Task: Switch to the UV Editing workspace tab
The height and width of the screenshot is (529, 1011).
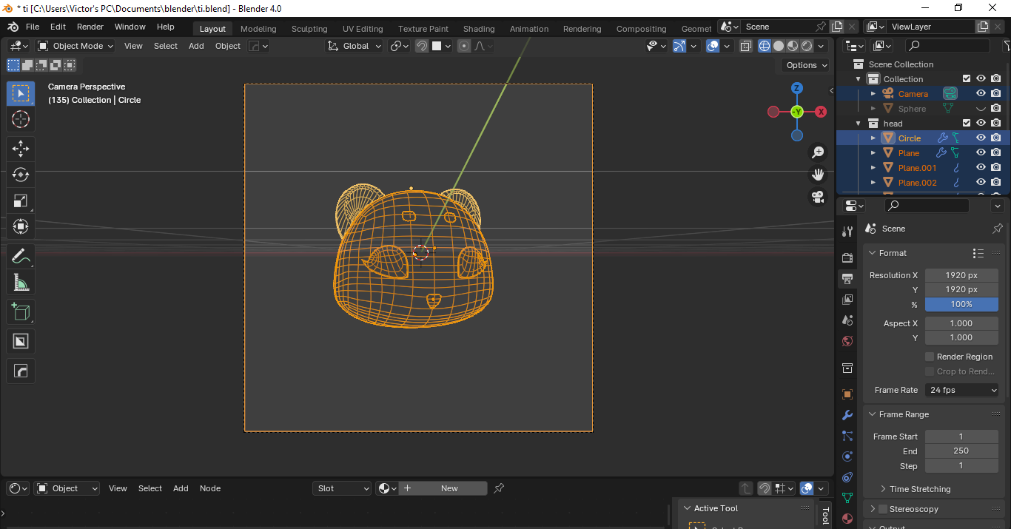Action: pyautogui.click(x=363, y=29)
